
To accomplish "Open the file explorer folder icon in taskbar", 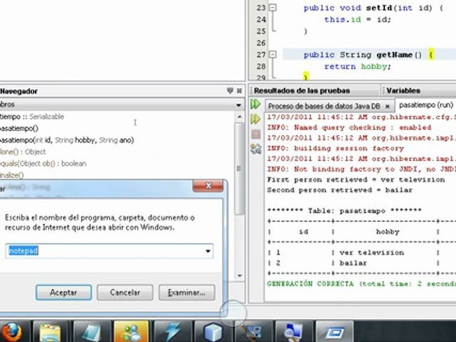I will click(50, 332).
